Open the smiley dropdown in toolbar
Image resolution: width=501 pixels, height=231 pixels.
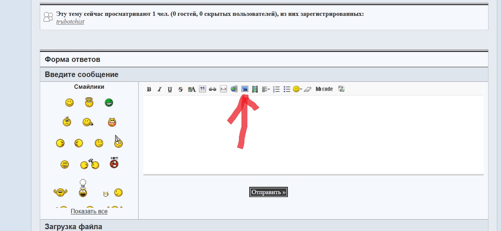tap(297, 89)
